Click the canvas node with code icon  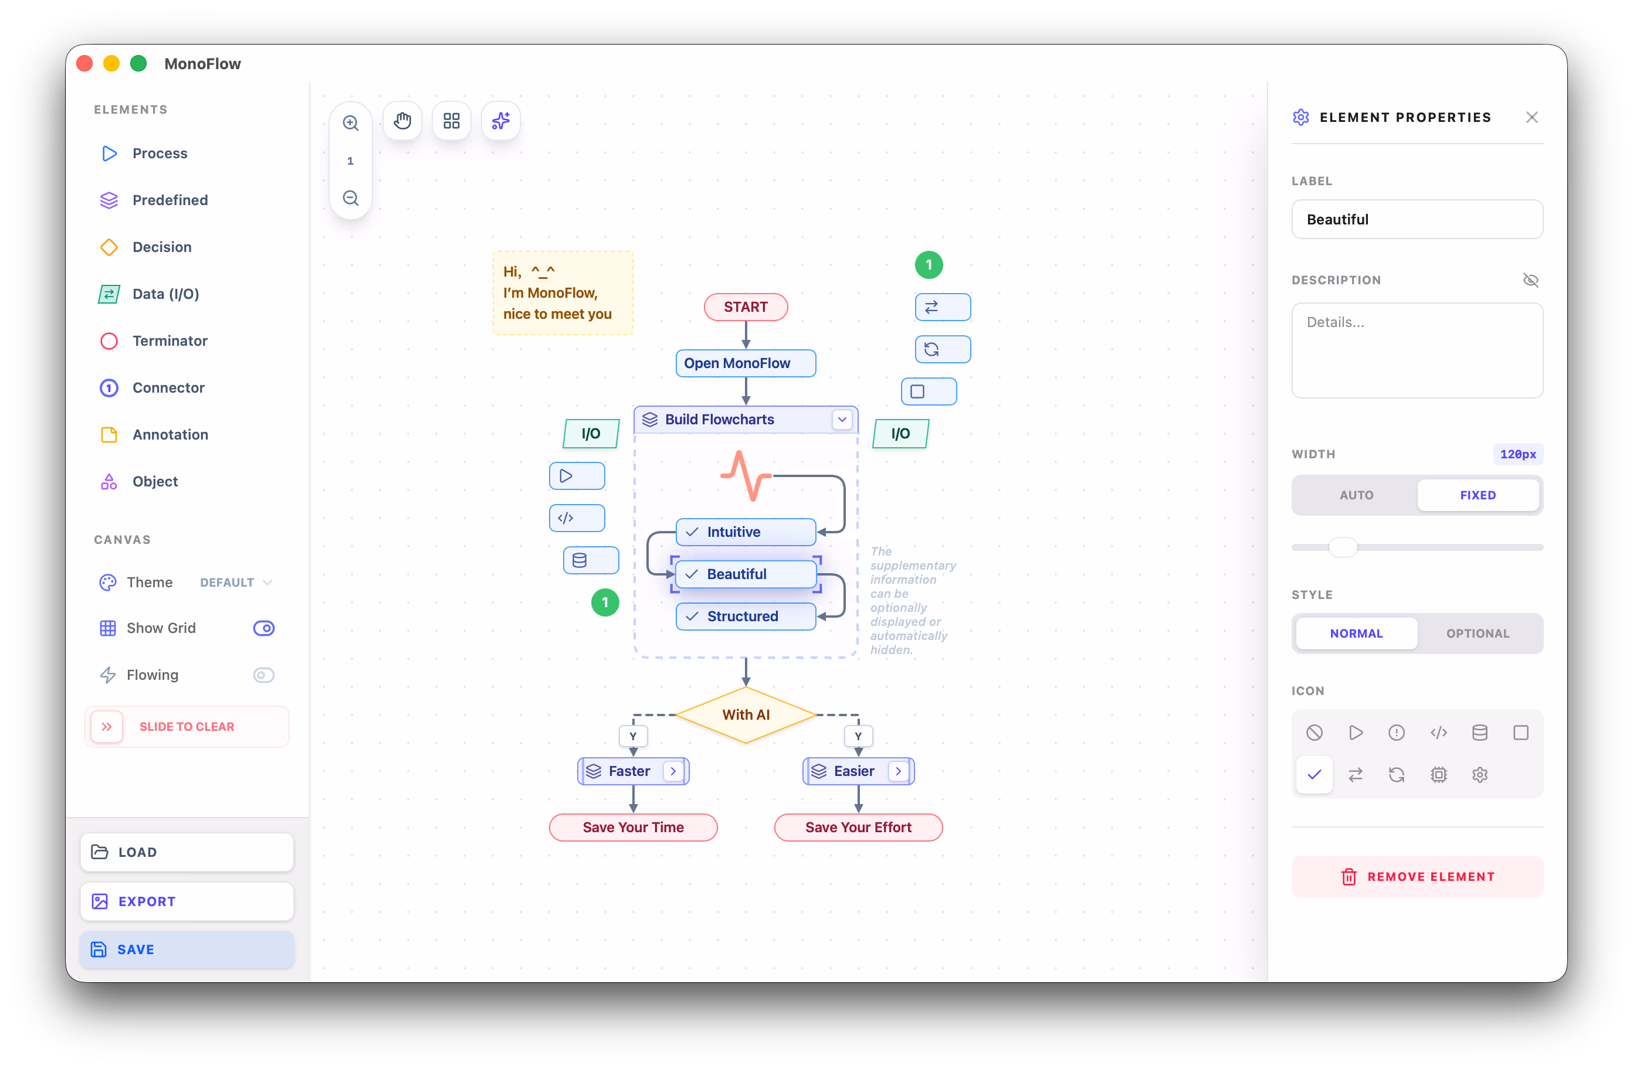coord(577,519)
